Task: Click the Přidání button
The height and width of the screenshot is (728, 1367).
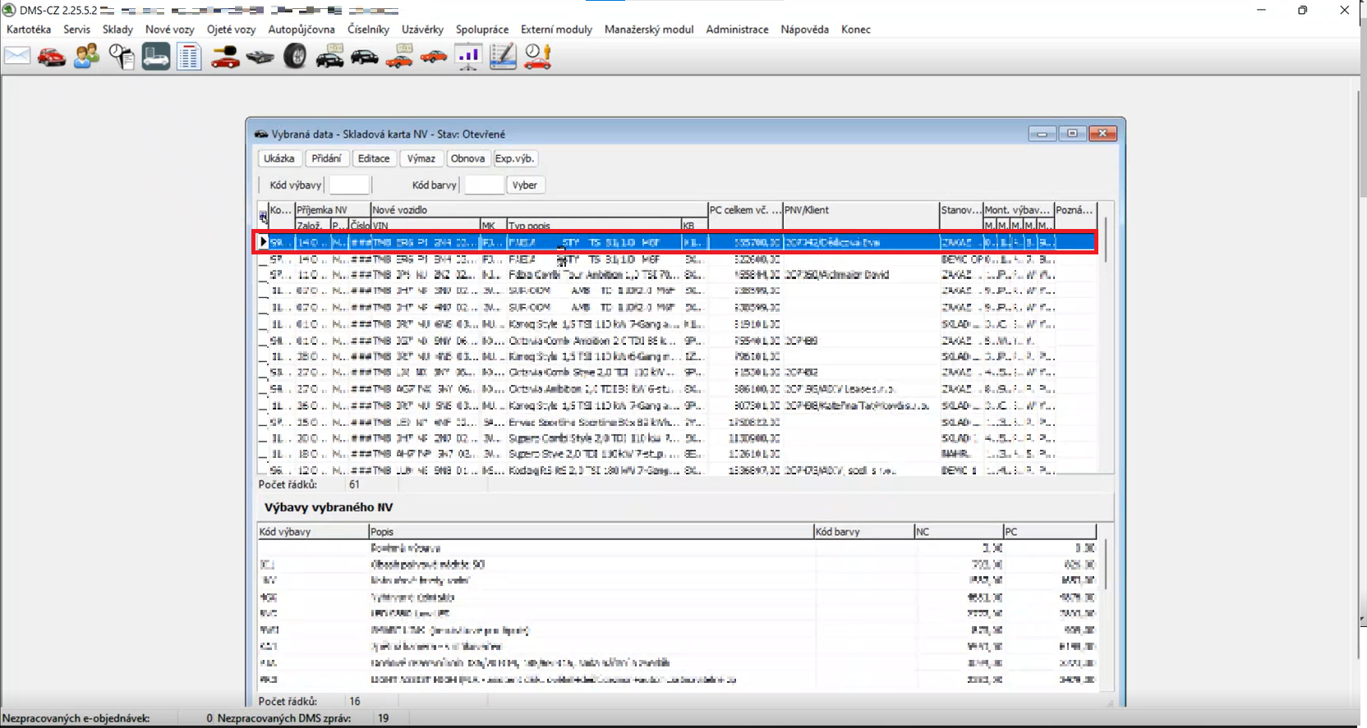Action: [x=326, y=158]
